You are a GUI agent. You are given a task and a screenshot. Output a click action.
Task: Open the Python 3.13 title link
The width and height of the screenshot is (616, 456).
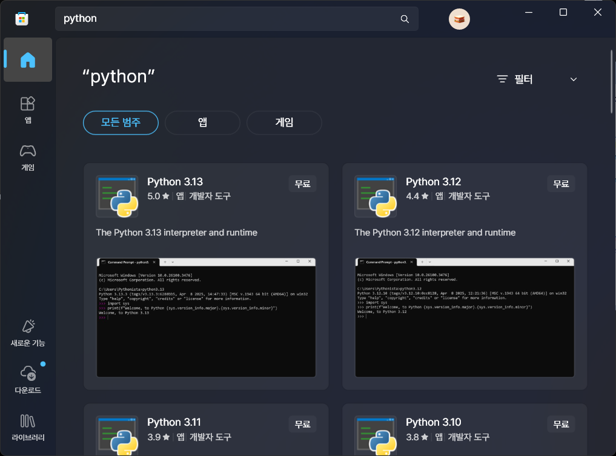click(175, 182)
